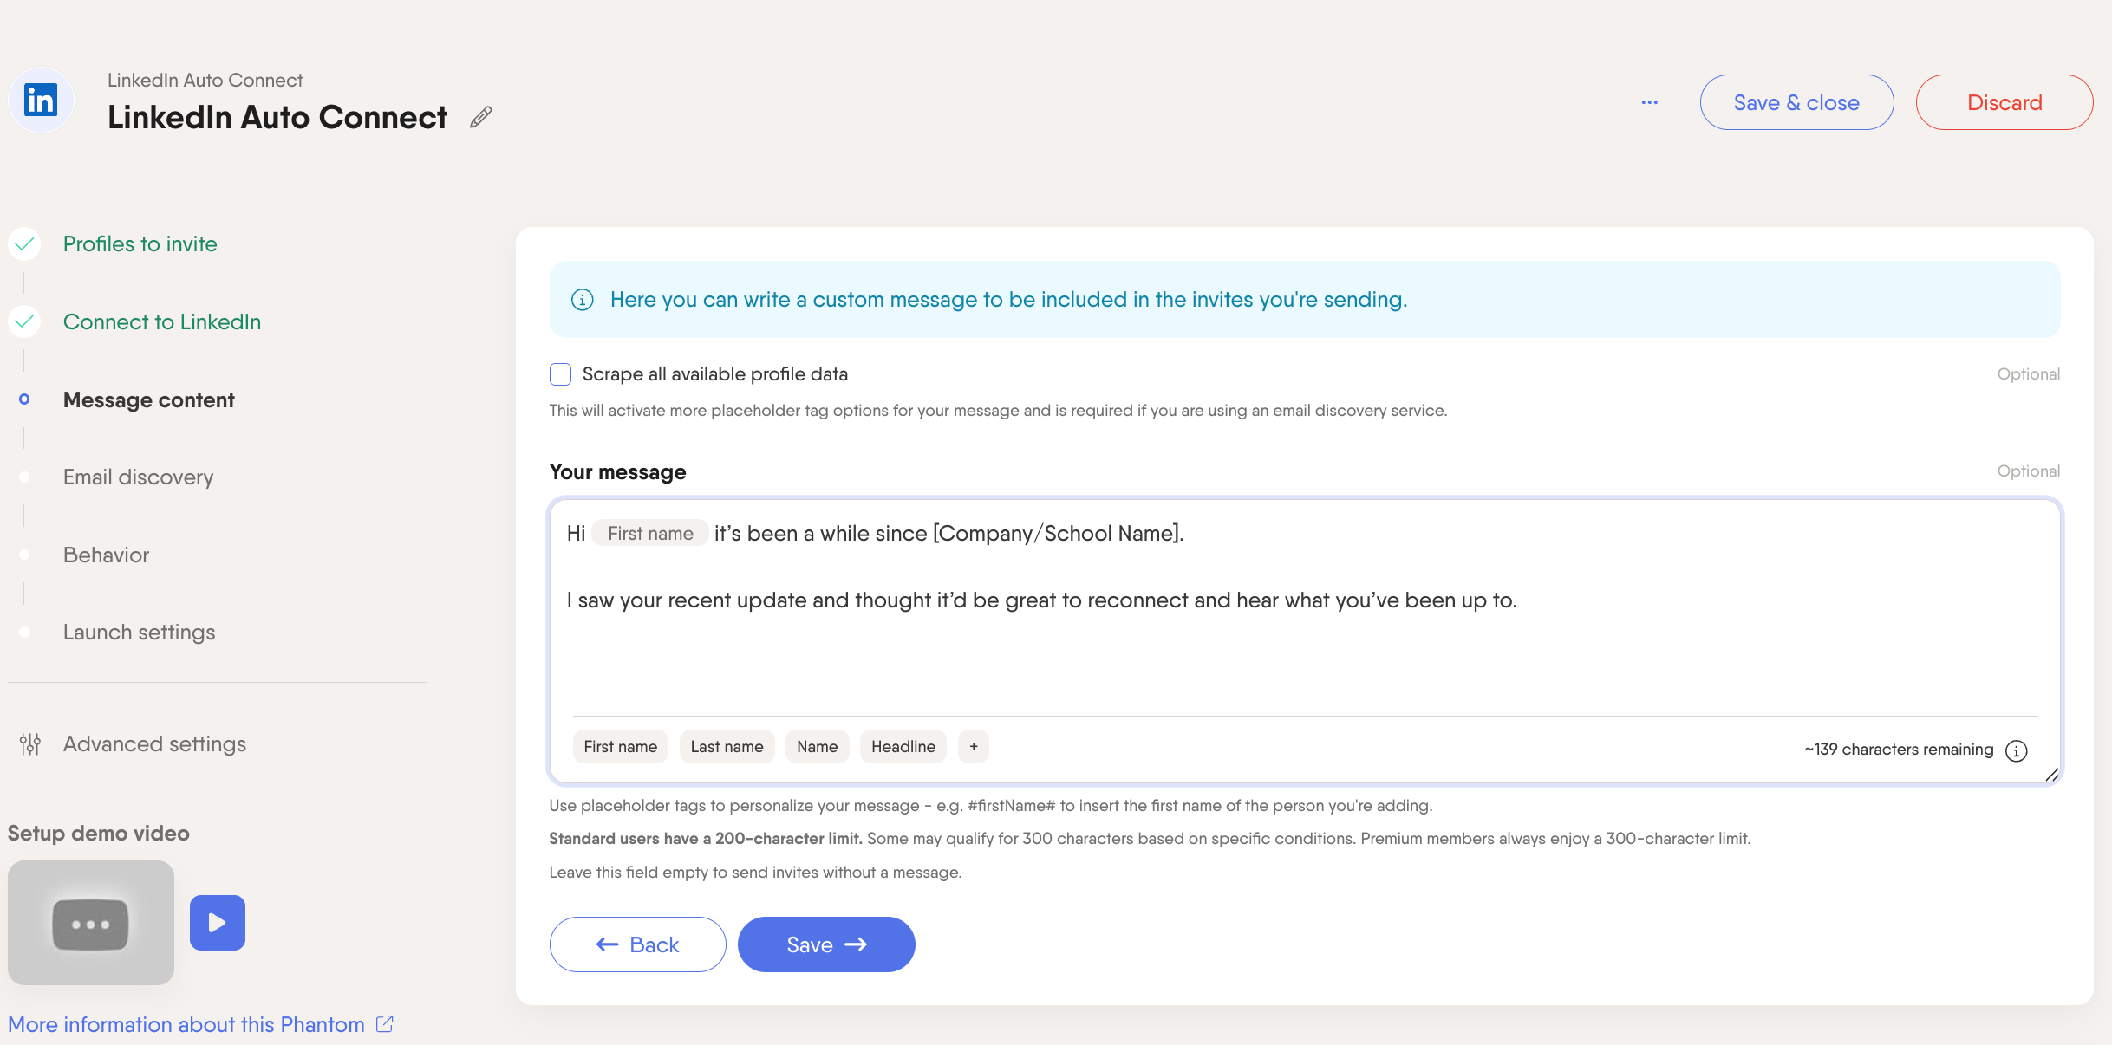
Task: Click the LinkedIn logo icon
Action: point(41,101)
